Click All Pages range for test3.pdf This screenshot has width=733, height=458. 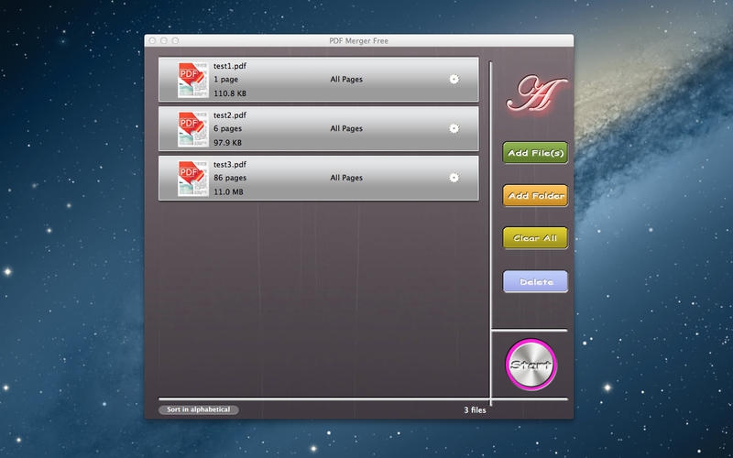click(x=346, y=178)
